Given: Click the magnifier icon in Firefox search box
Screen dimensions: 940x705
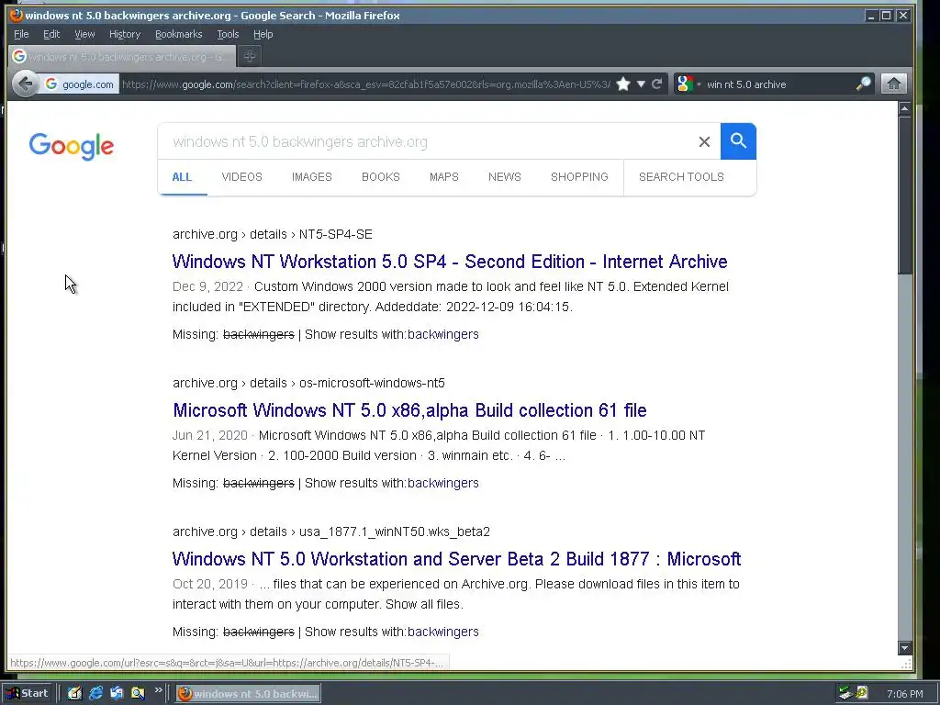Looking at the screenshot, I should (x=863, y=84).
